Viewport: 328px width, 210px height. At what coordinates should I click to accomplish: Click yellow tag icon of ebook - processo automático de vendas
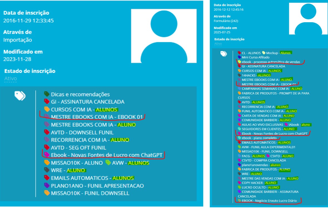[240, 62]
